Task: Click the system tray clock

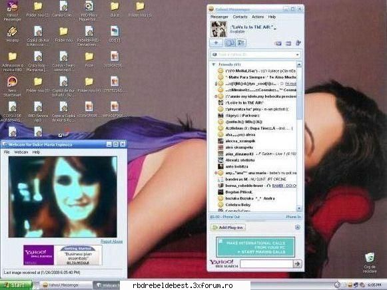Action: click(x=374, y=285)
